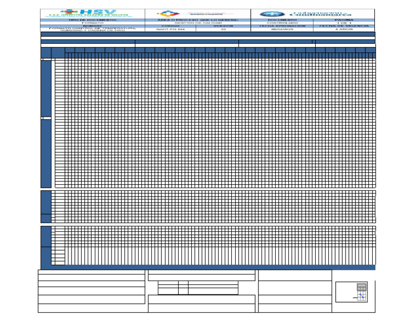Click the Región de Salud Noroccidente logo
This screenshot has height=321, width=416.
195,14
